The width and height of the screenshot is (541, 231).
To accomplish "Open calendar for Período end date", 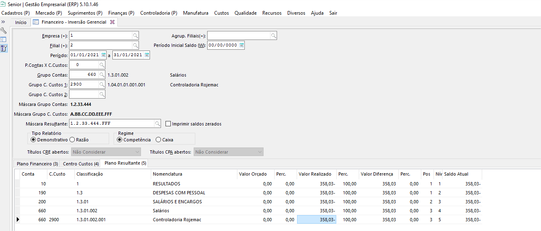I will (x=147, y=55).
